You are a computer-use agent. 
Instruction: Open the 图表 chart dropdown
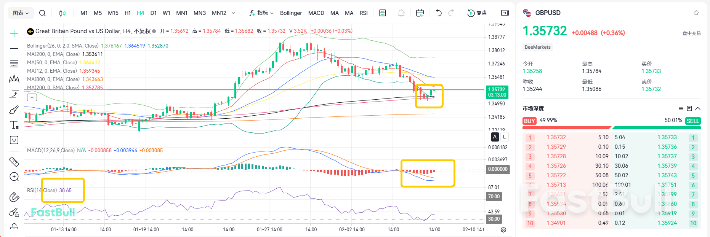pos(21,13)
